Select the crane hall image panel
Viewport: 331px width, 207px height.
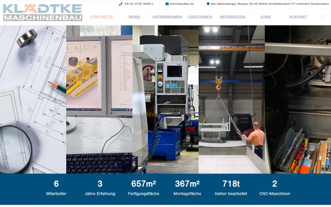coord(232,99)
